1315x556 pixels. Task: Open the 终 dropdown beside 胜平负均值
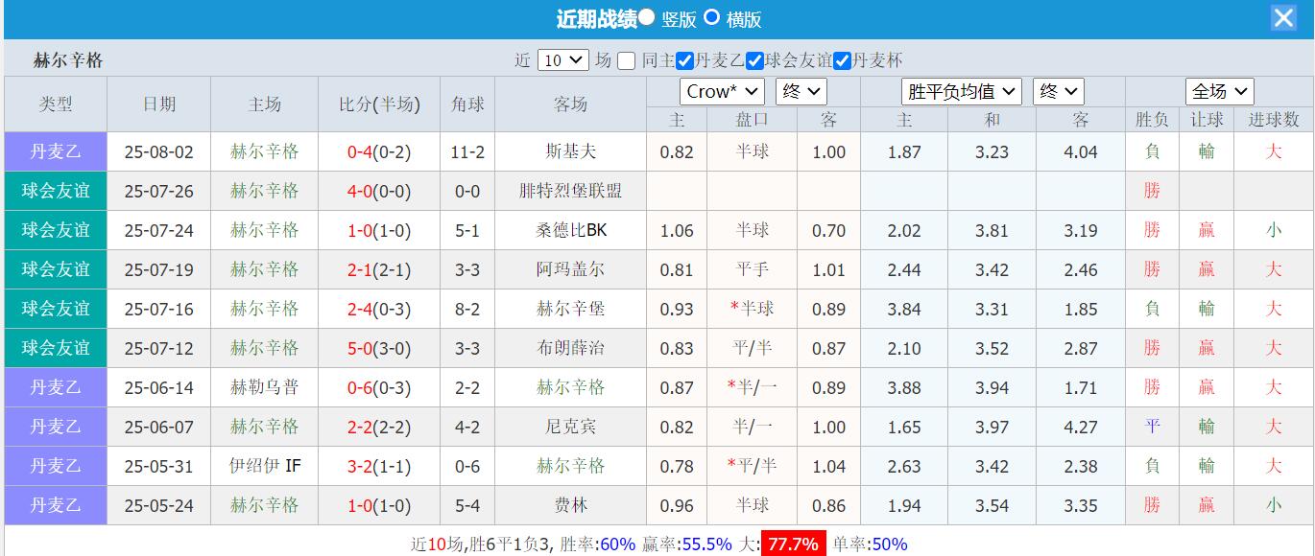[1058, 92]
